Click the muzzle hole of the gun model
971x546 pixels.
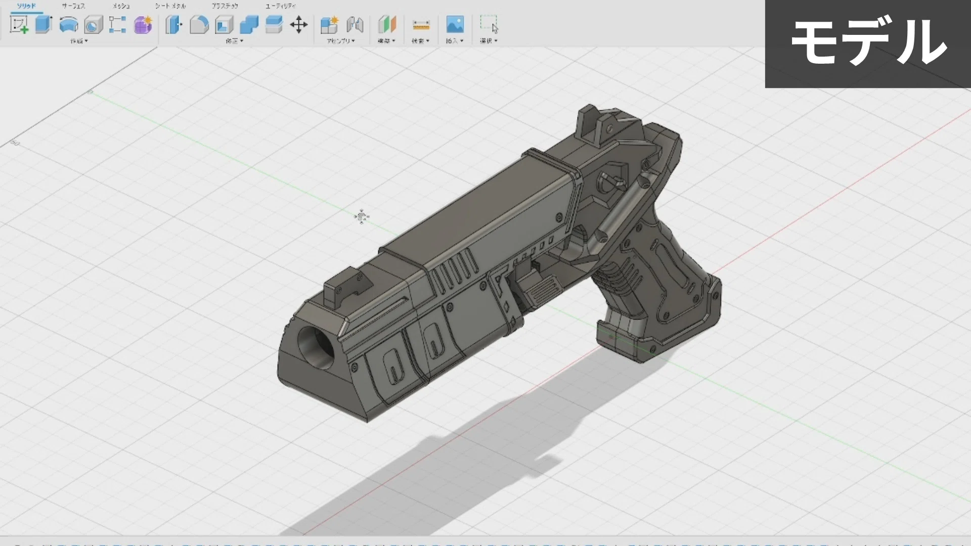click(x=316, y=348)
